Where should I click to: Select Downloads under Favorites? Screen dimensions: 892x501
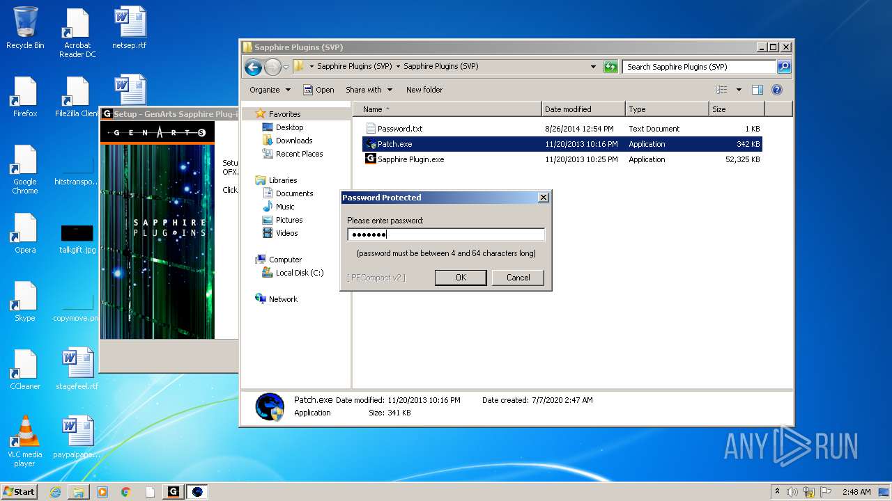tap(294, 141)
